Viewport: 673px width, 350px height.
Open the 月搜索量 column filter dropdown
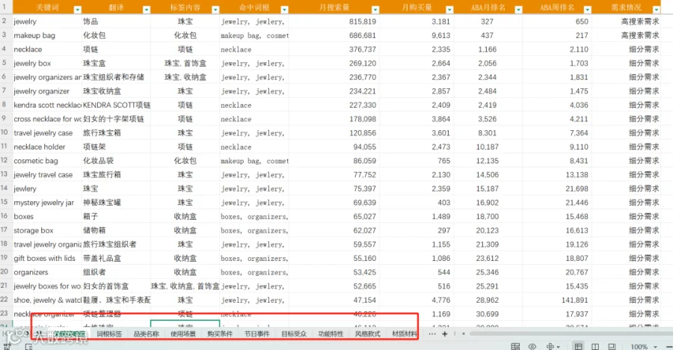pyautogui.click(x=375, y=10)
